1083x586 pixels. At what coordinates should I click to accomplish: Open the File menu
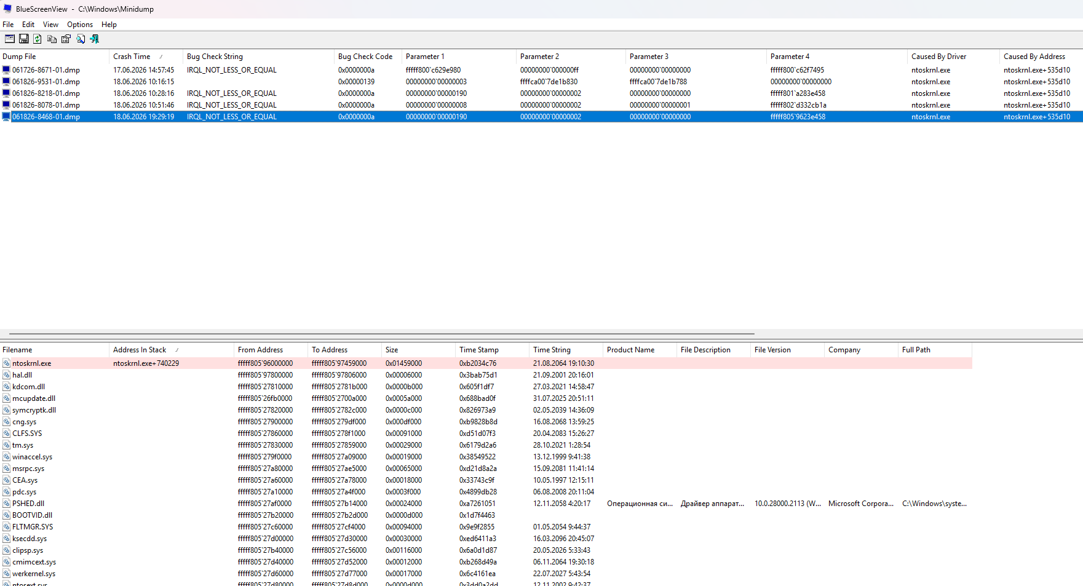coord(8,25)
